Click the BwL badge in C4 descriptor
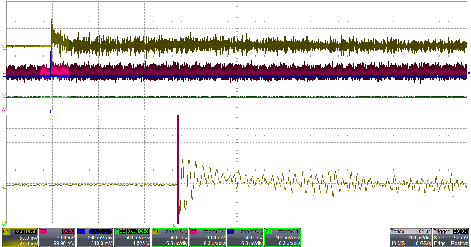This screenshot has height=247, width=471. pos(132,232)
